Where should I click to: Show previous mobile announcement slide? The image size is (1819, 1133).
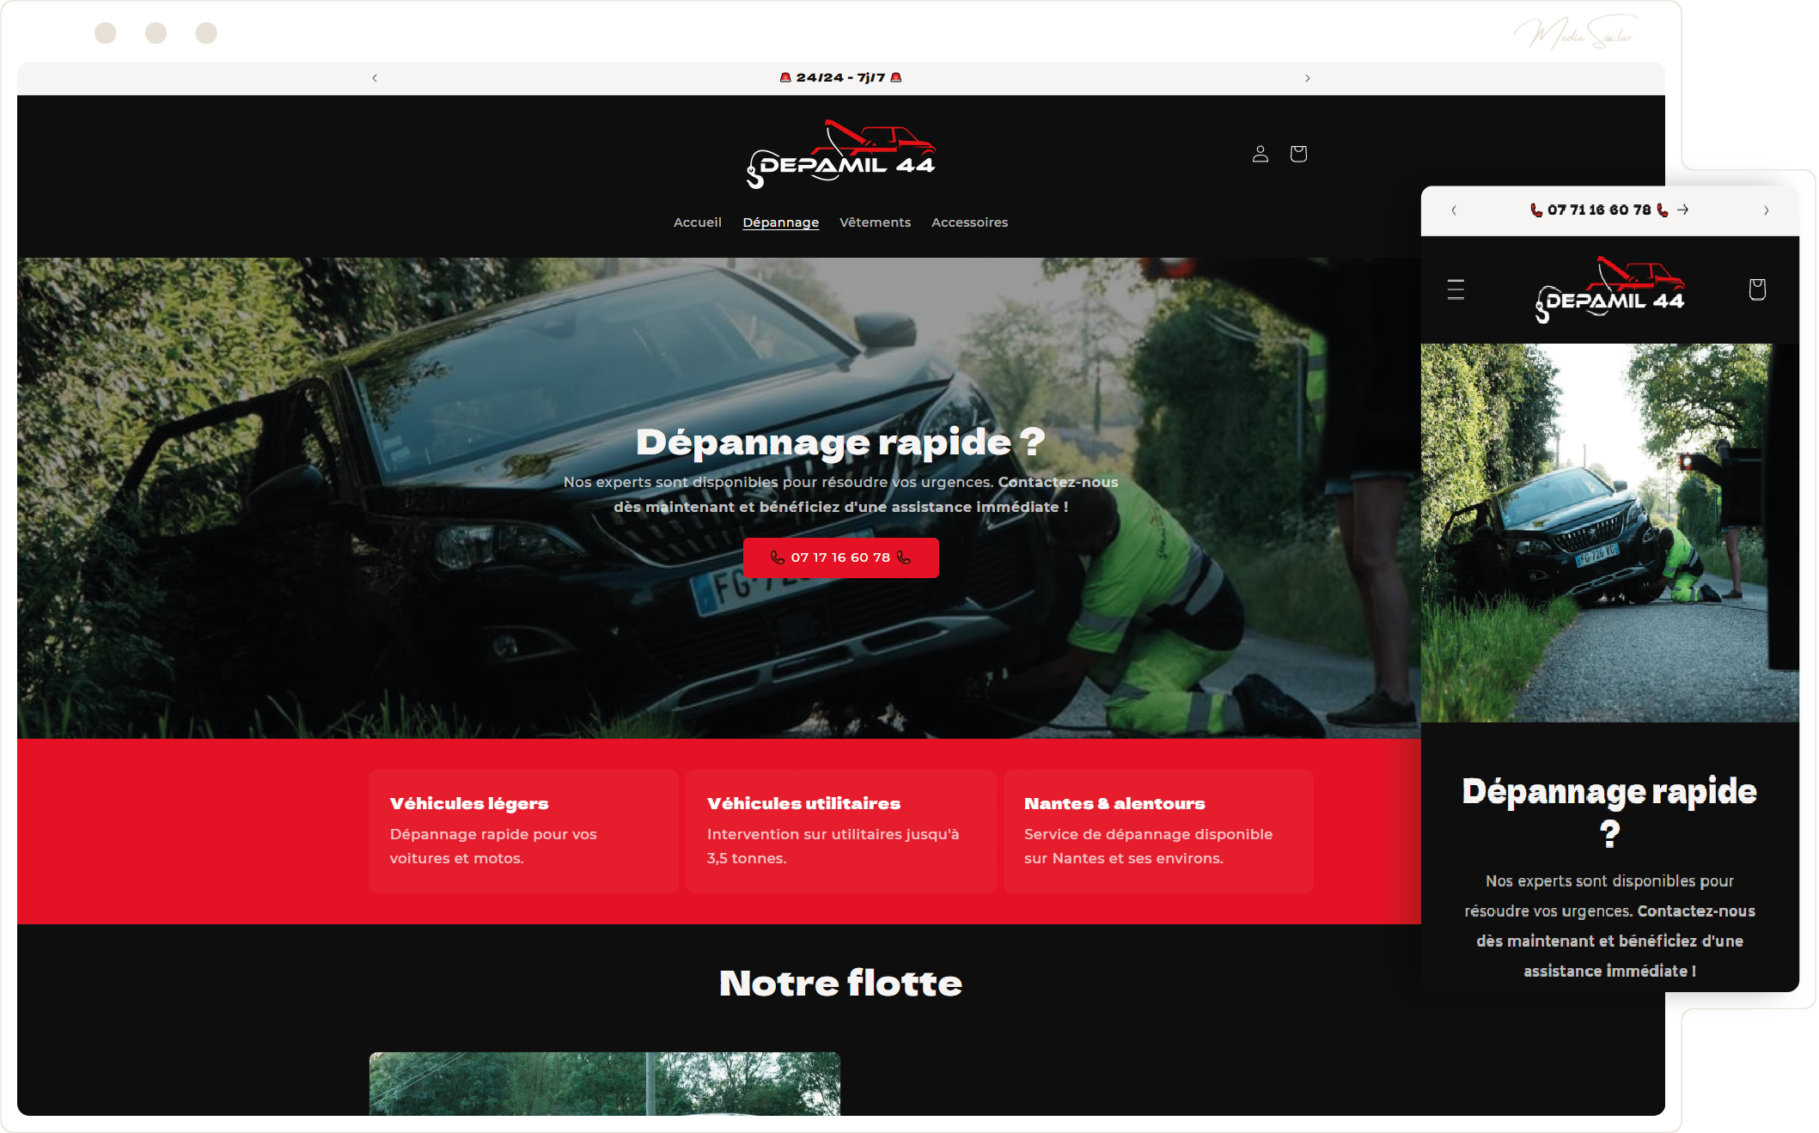pyautogui.click(x=1454, y=210)
